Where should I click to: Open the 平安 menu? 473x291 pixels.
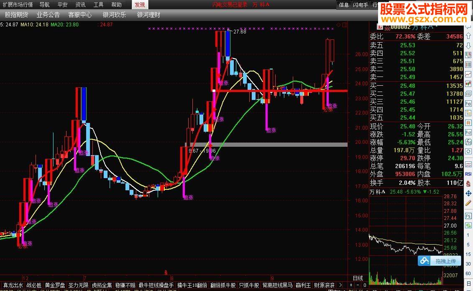click(62, 5)
